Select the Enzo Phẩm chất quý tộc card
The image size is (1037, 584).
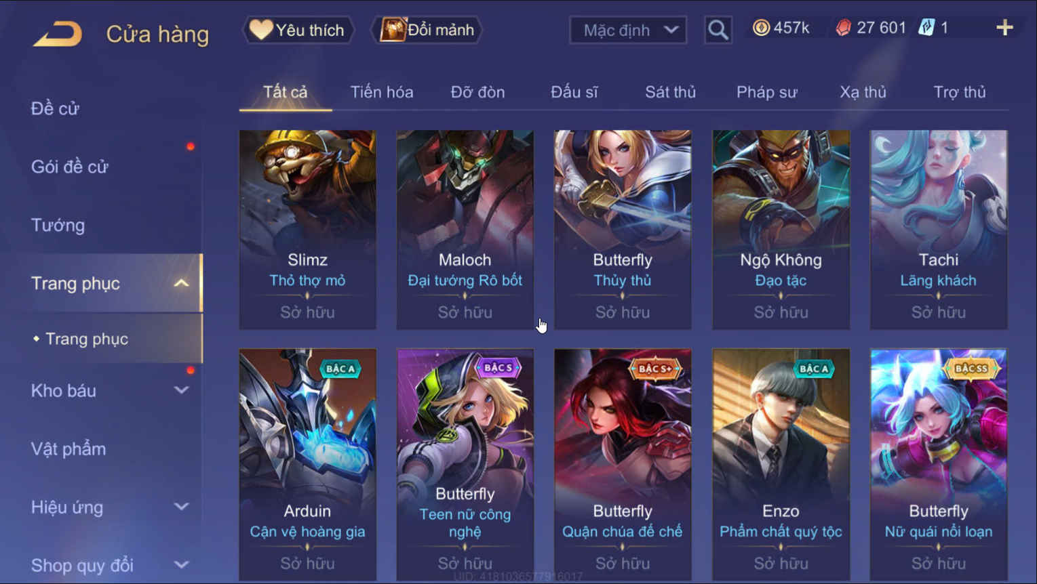coord(781,465)
